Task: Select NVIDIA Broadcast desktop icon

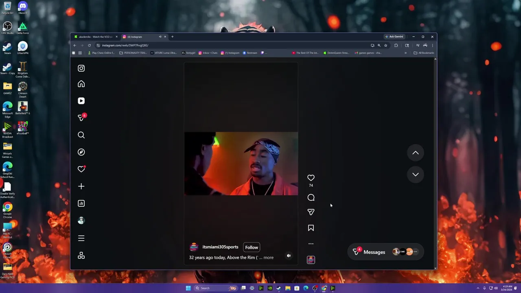Action: pyautogui.click(x=7, y=129)
